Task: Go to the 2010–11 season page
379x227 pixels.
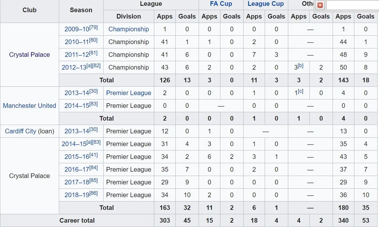Action: 77,42
